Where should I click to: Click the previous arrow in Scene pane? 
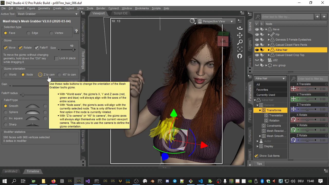coord(317,17)
